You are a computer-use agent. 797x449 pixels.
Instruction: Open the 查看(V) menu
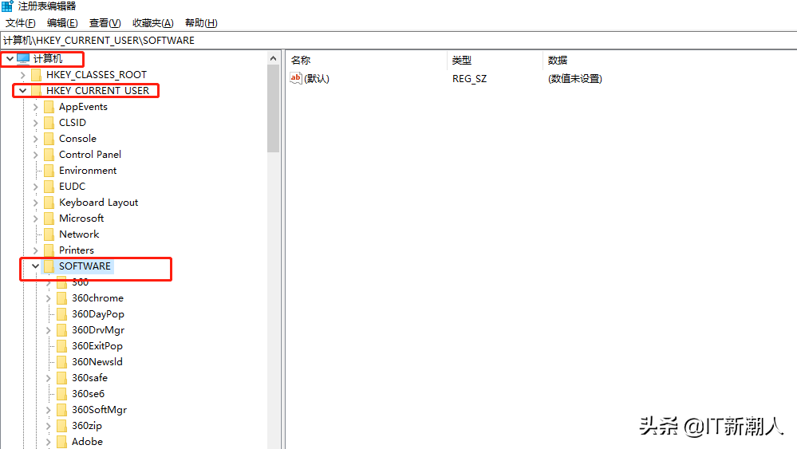(105, 23)
